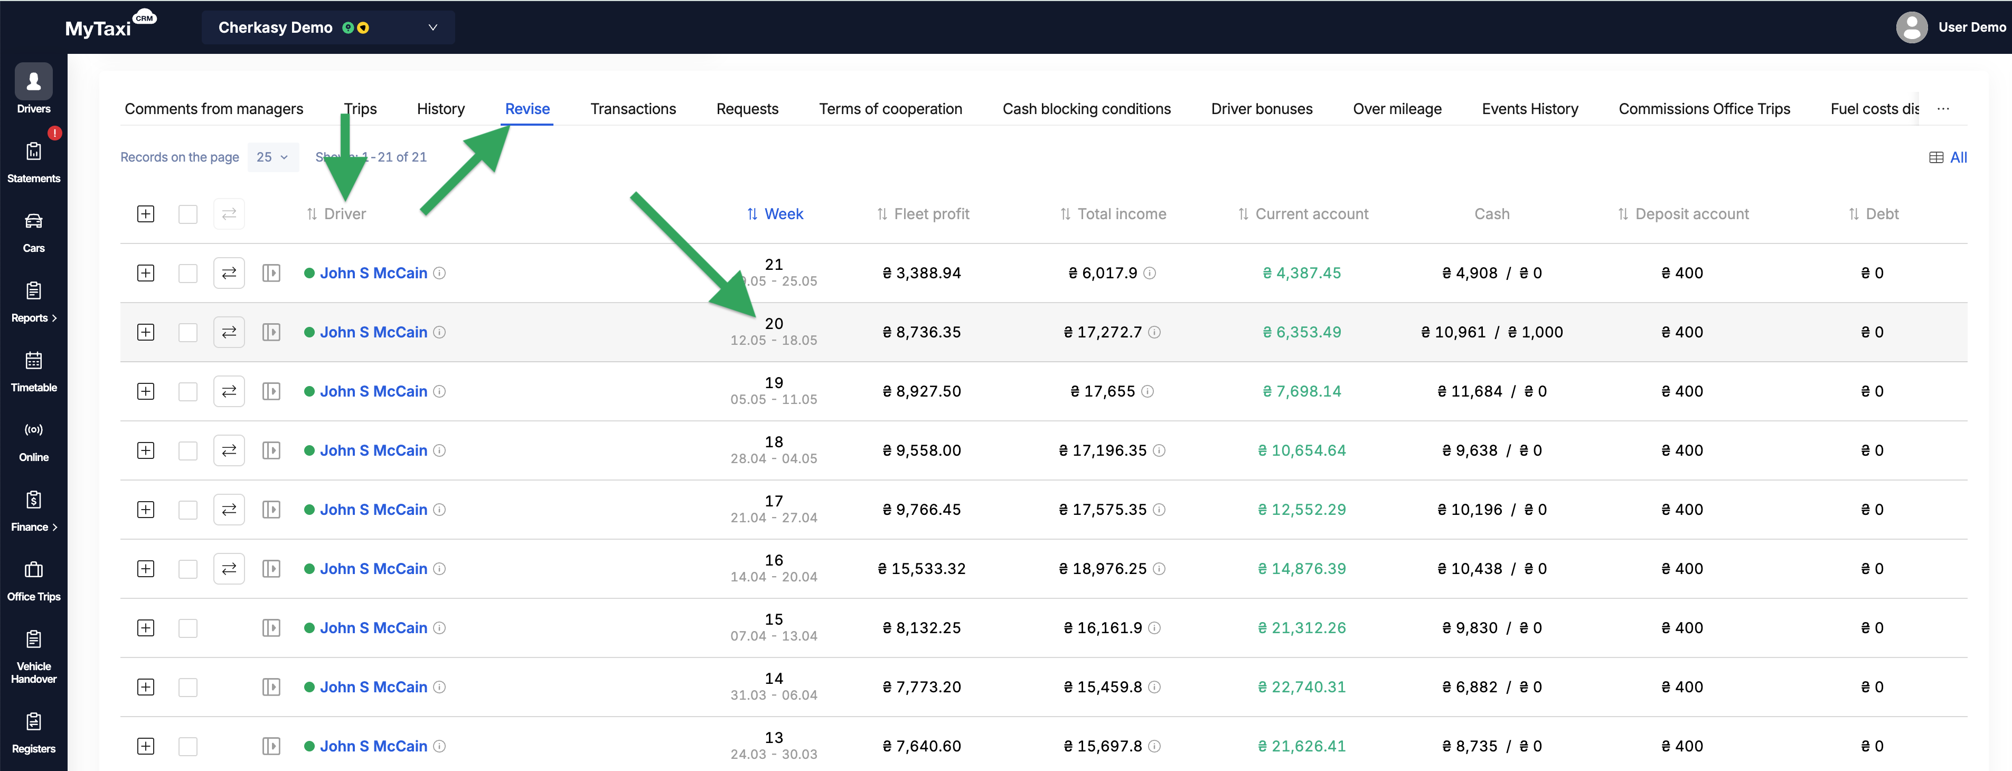
Task: Go to Cars in sidebar
Action: click(x=34, y=232)
